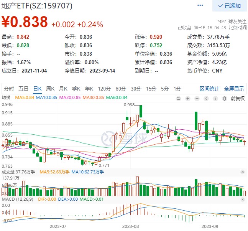
Task: Click the 地产ETF(SZ:159707) title
Action: pos(37,6)
